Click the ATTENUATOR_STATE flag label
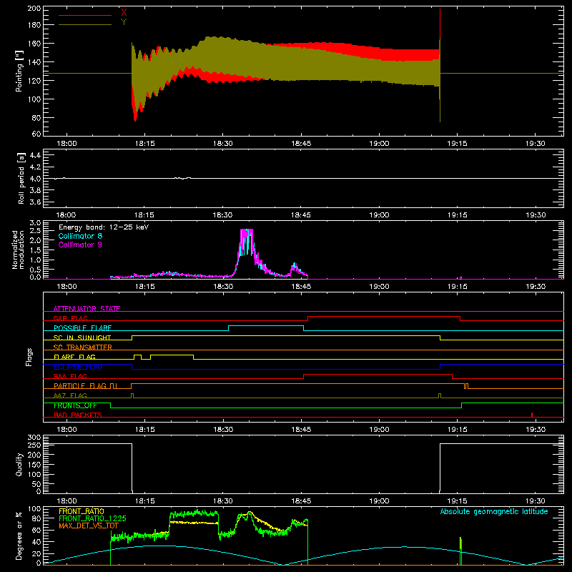This screenshot has height=572, width=572. [x=87, y=309]
